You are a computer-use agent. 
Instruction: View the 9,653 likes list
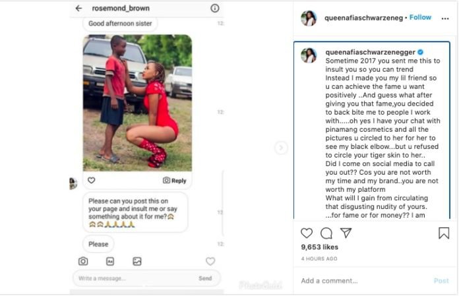tap(319, 247)
